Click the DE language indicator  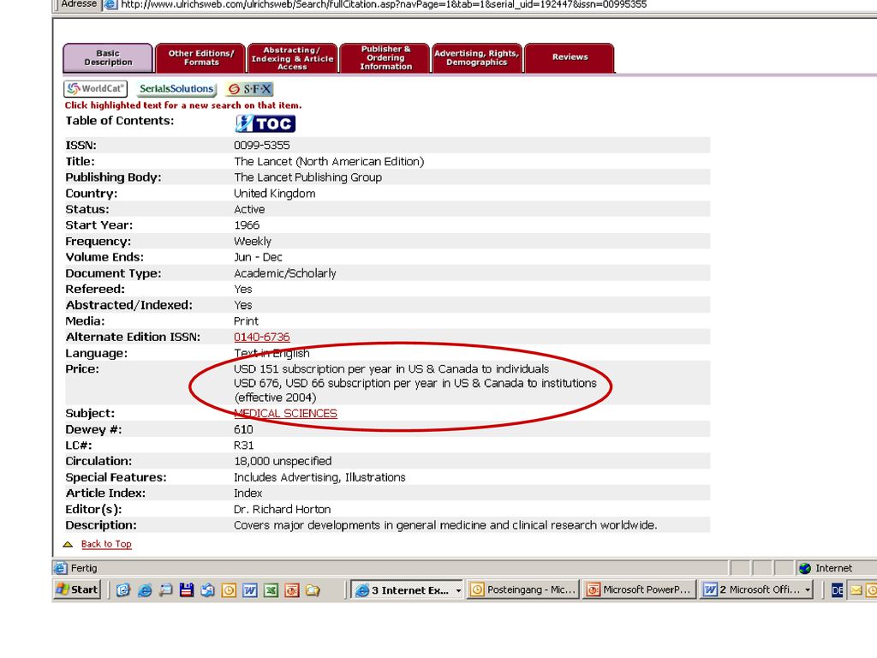tap(838, 590)
